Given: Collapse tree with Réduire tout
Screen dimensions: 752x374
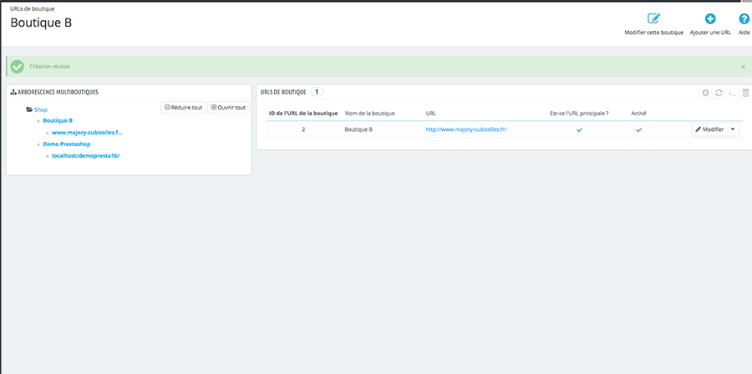Looking at the screenshot, I should tap(183, 107).
